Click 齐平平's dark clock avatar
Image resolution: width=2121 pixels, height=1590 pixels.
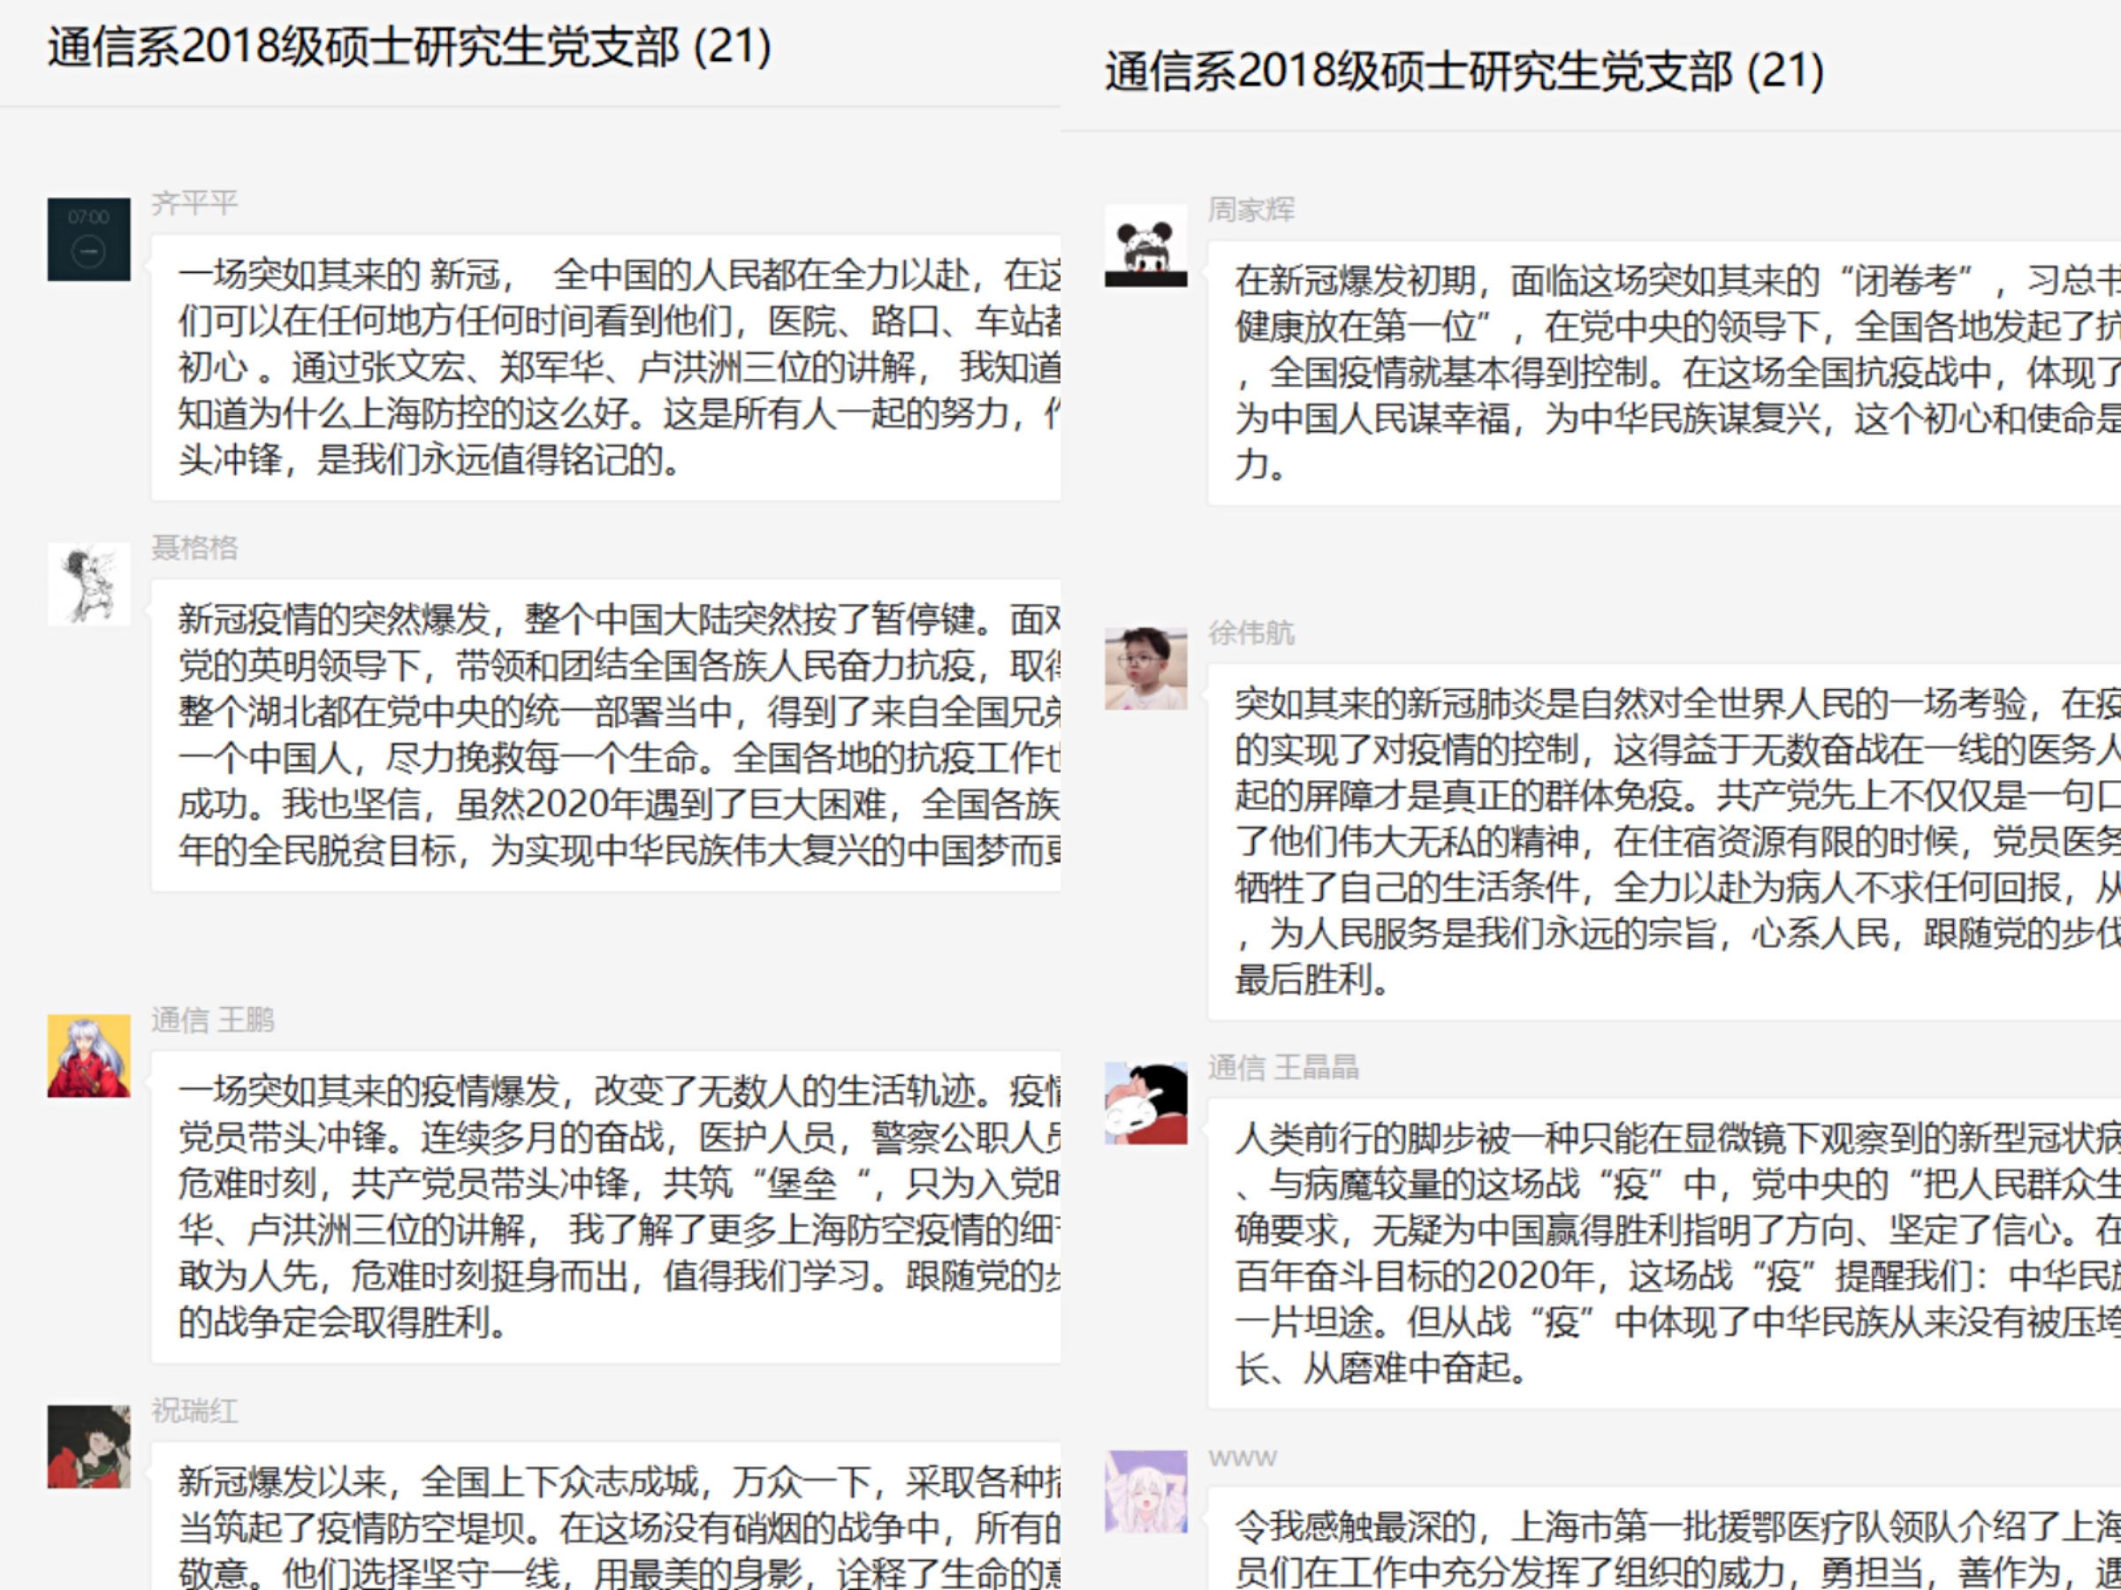(88, 239)
